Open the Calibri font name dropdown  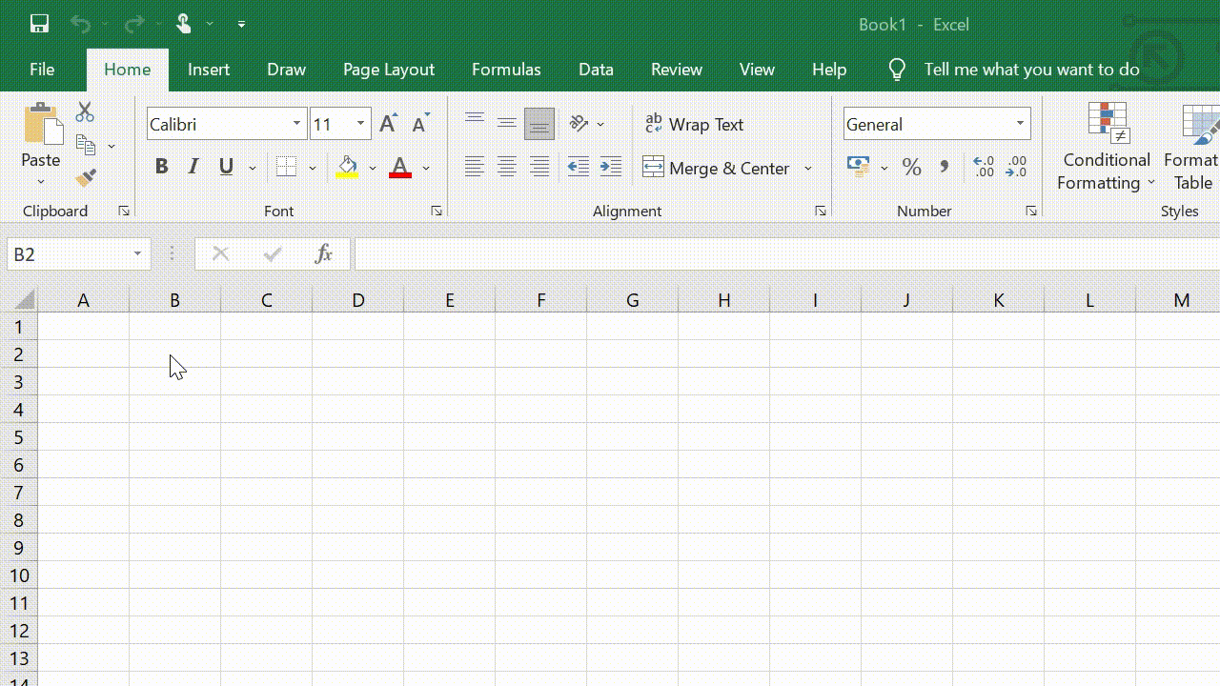pos(296,124)
